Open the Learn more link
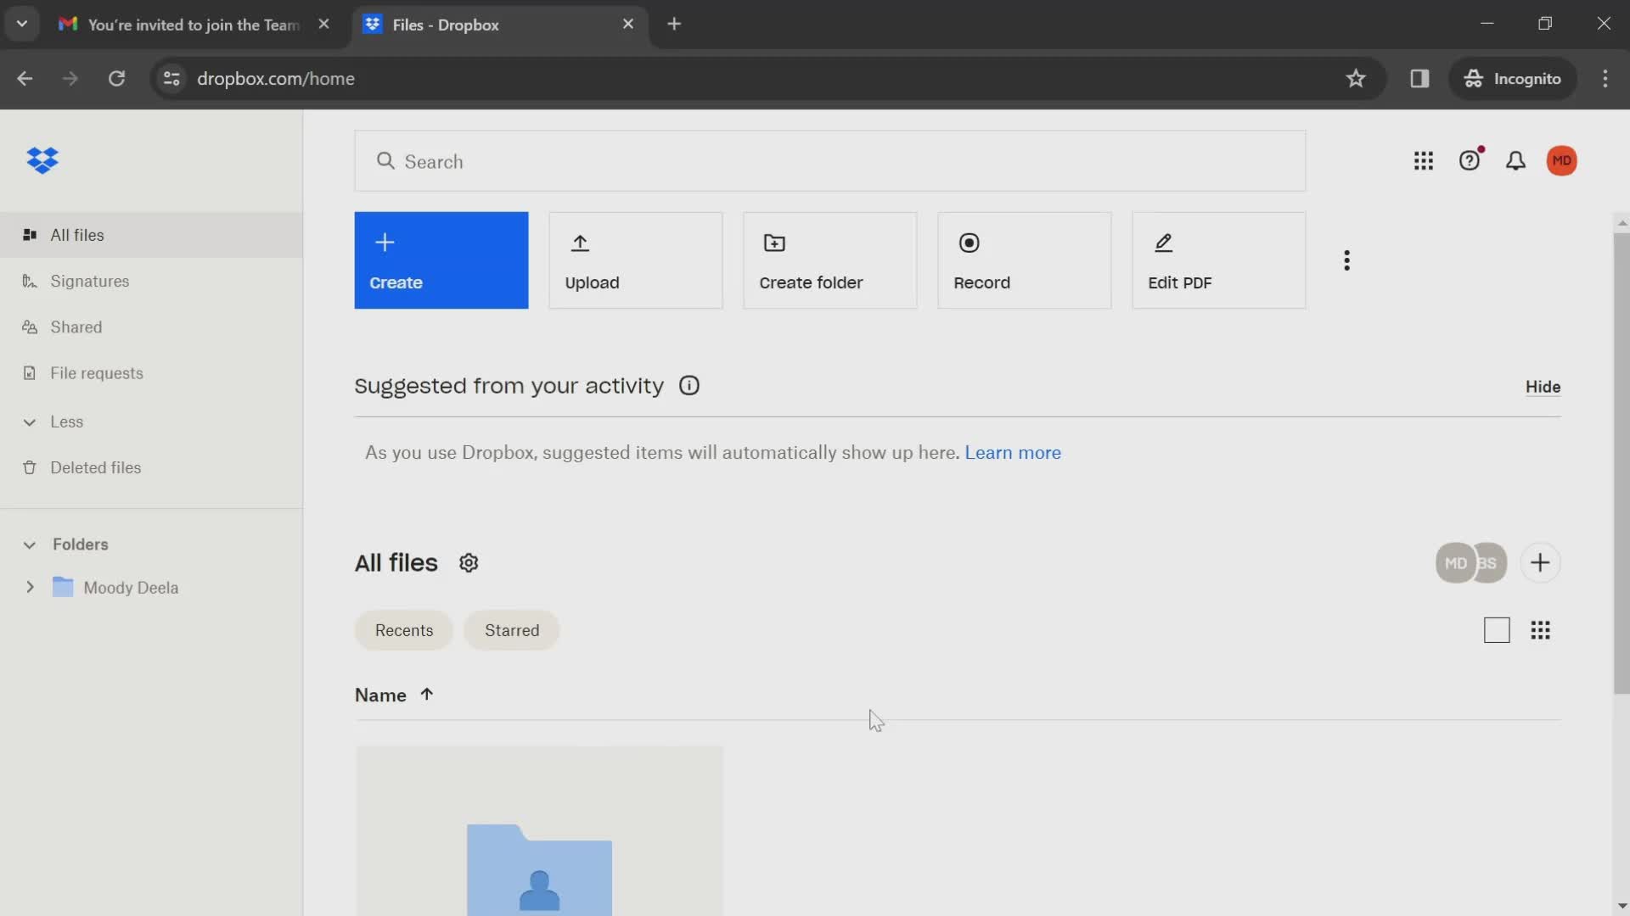 [1013, 453]
